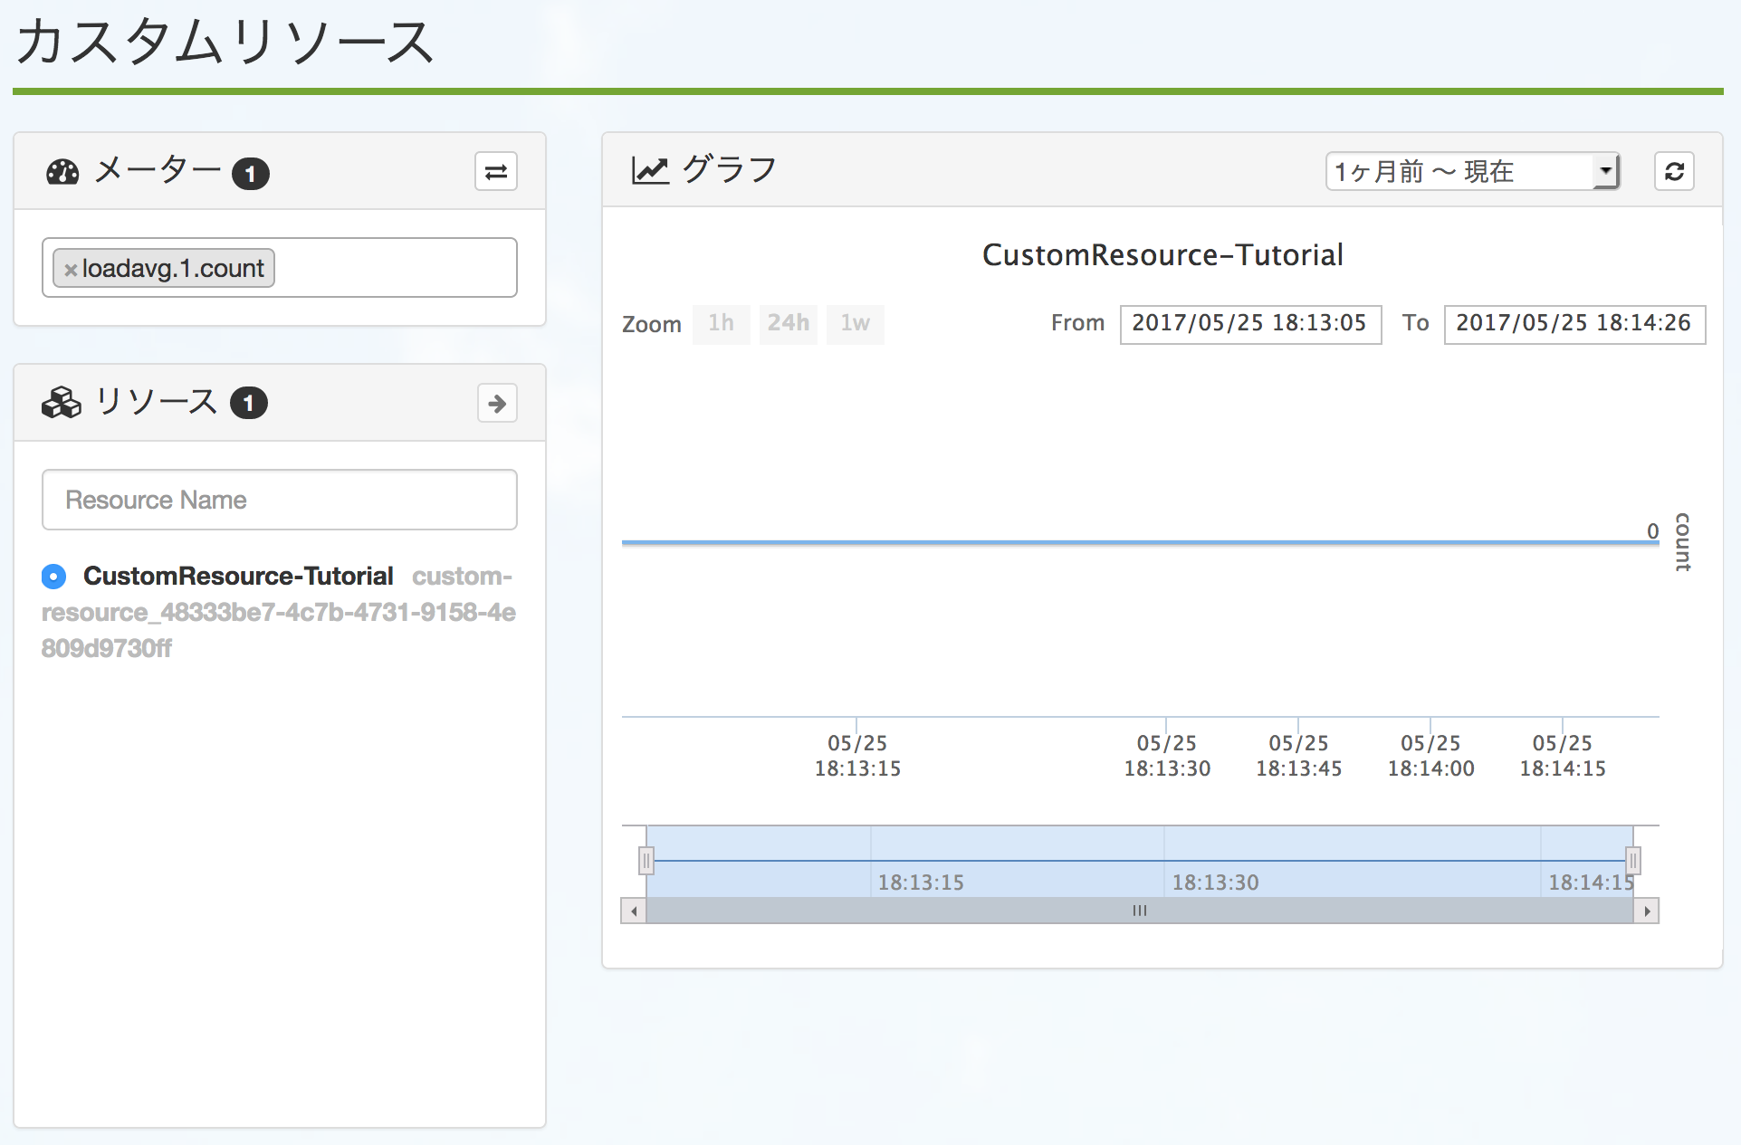Click the chart title CustomResource-Tutorial
1741x1145 pixels.
[x=1162, y=255]
